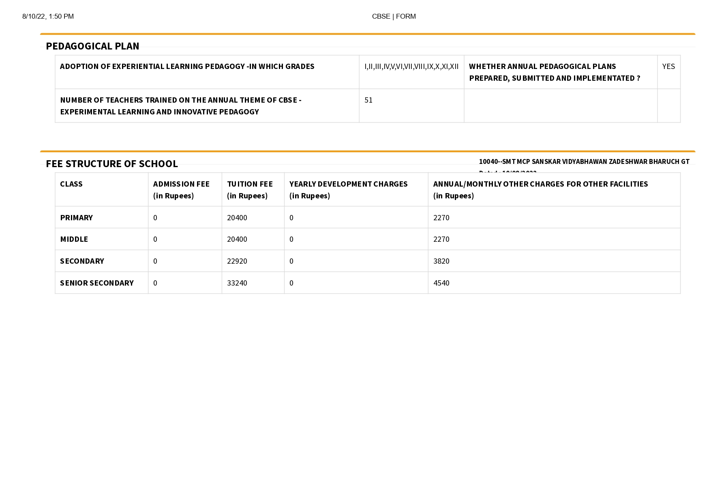Screen dimensions: 711x503
Task: Click the TUITION FEE column header
Action: pos(250,190)
